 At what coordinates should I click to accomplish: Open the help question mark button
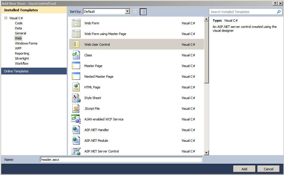coord(275,4)
